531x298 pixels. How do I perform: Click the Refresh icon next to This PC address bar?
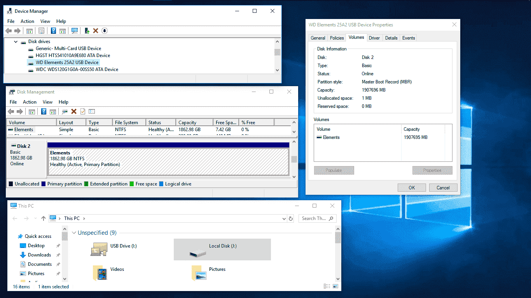[290, 218]
